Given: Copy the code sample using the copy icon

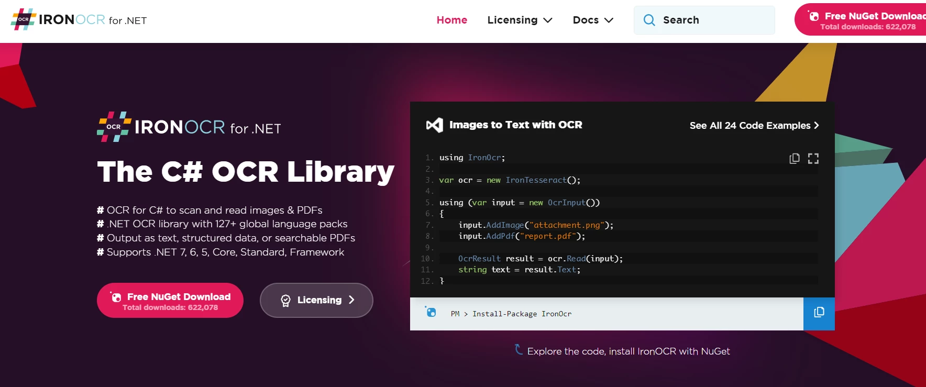Looking at the screenshot, I should point(795,158).
